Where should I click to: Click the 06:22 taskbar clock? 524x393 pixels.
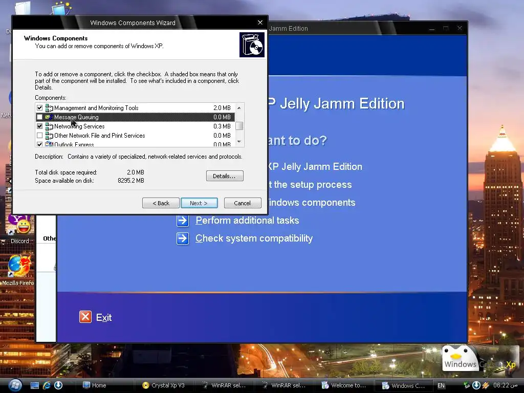(506, 385)
